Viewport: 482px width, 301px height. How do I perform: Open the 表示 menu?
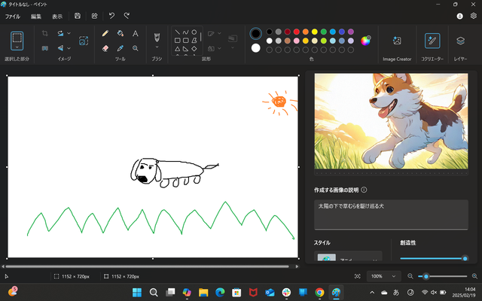point(57,16)
